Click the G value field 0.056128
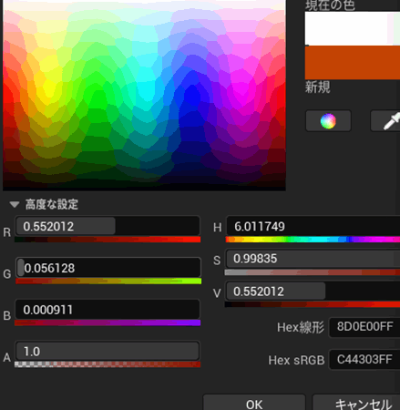The width and height of the screenshot is (400, 410). click(108, 268)
